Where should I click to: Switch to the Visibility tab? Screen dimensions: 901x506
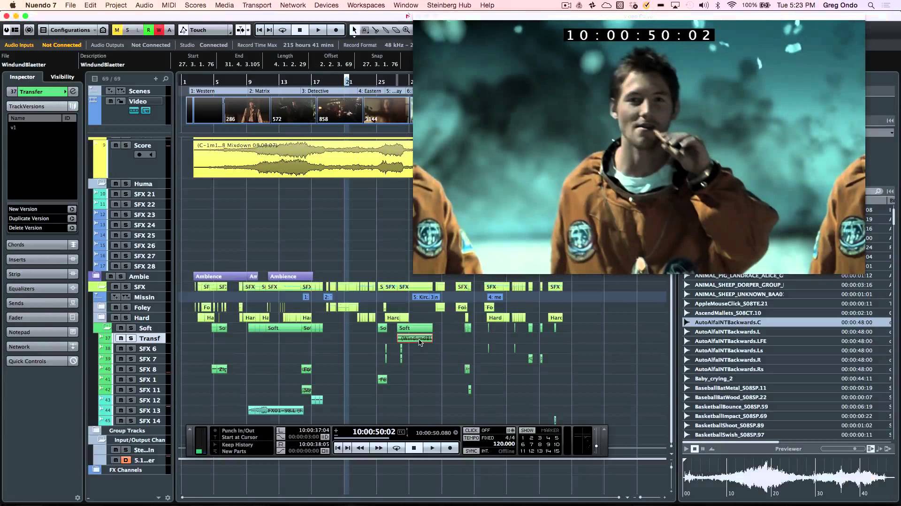pyautogui.click(x=62, y=77)
